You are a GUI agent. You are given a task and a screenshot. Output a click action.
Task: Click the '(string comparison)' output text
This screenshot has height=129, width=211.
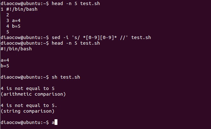27,111
